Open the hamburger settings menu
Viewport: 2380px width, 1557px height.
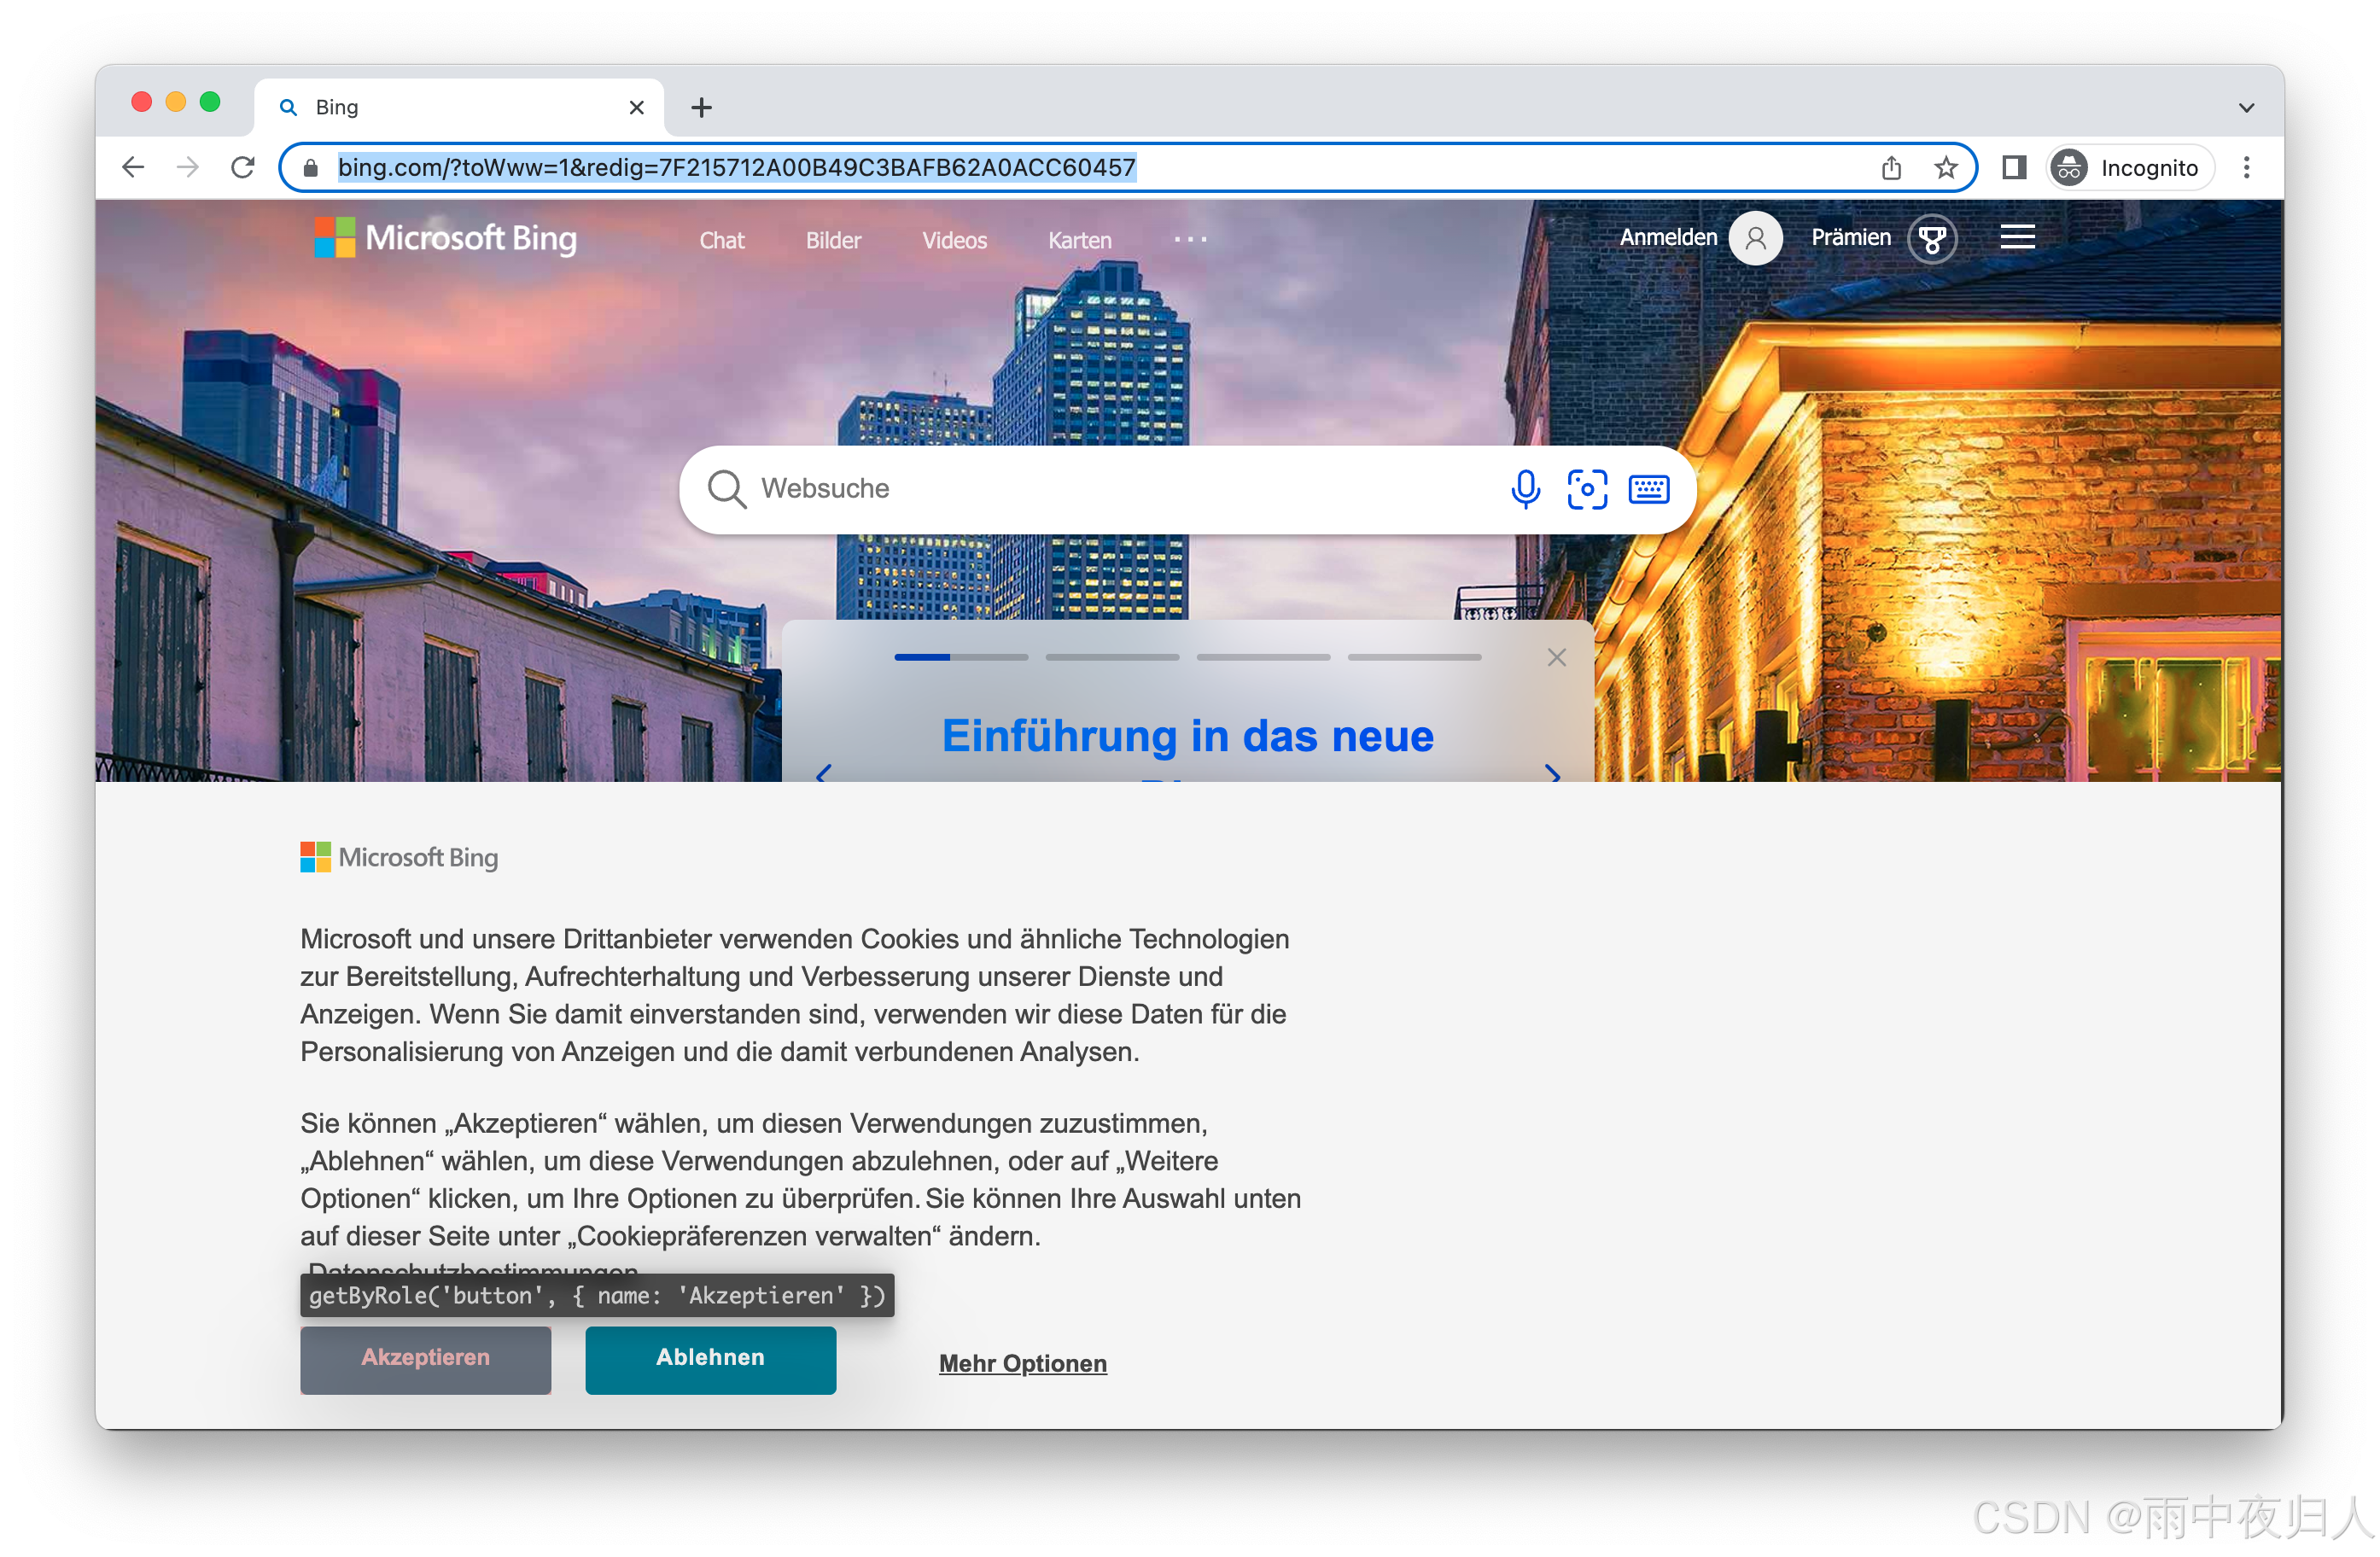pos(2017,237)
